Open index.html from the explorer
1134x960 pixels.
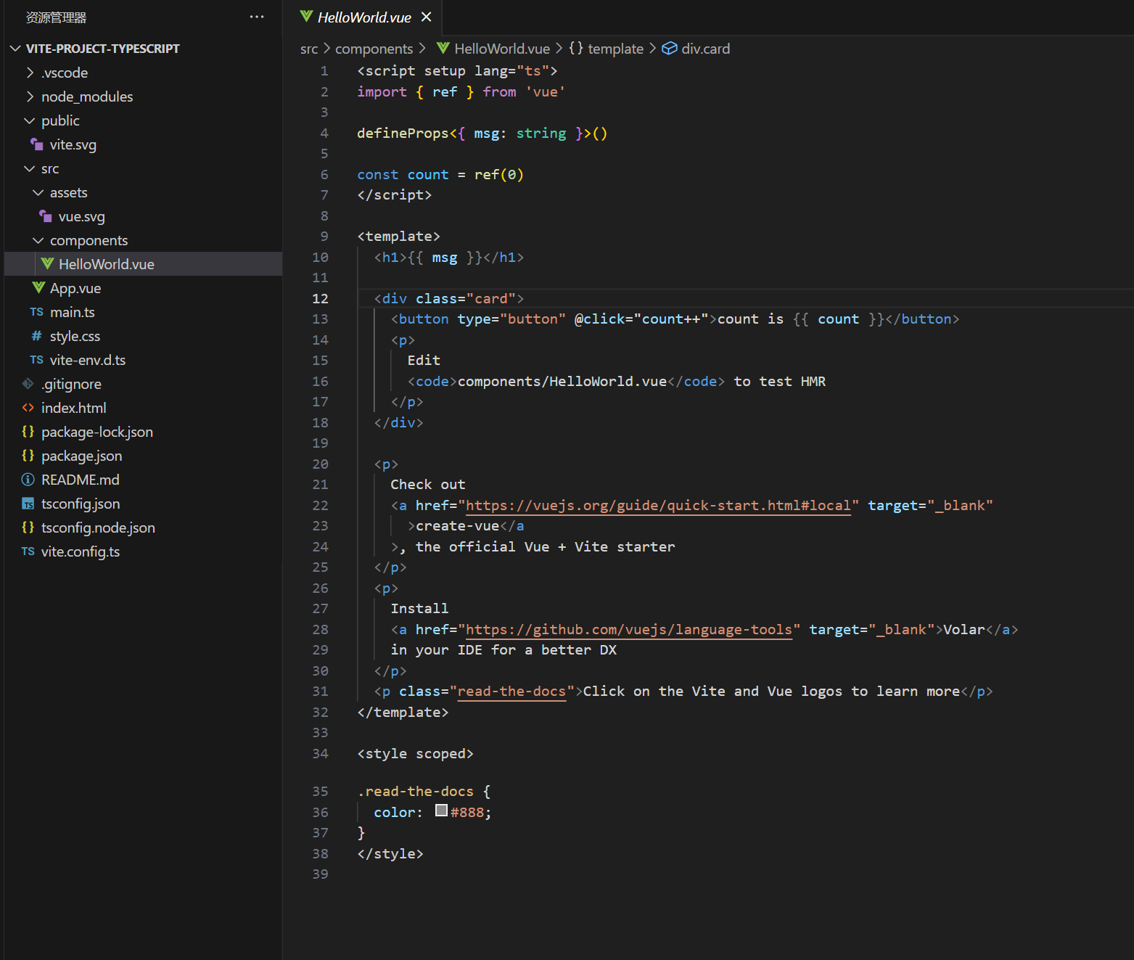(x=74, y=408)
